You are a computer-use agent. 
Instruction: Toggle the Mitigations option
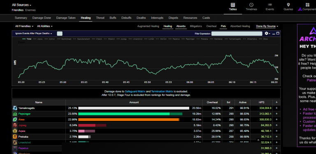click(196, 26)
